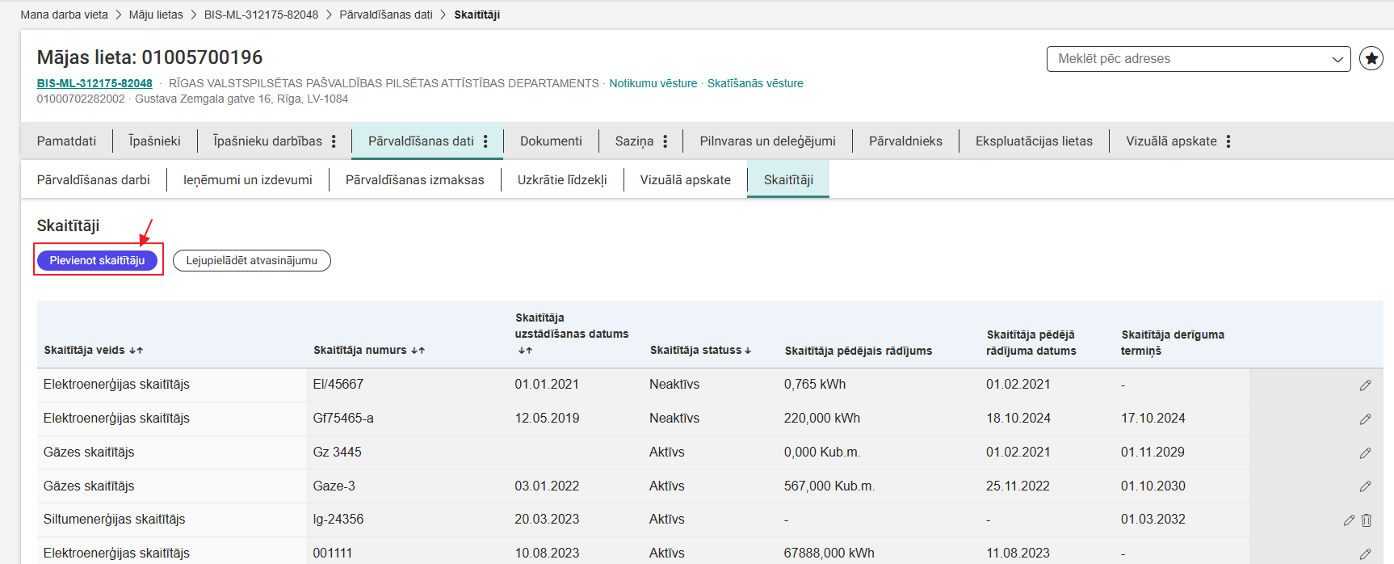Open Īpašnieku darbības three-dot menu
This screenshot has height=564, width=1394.
[x=334, y=141]
